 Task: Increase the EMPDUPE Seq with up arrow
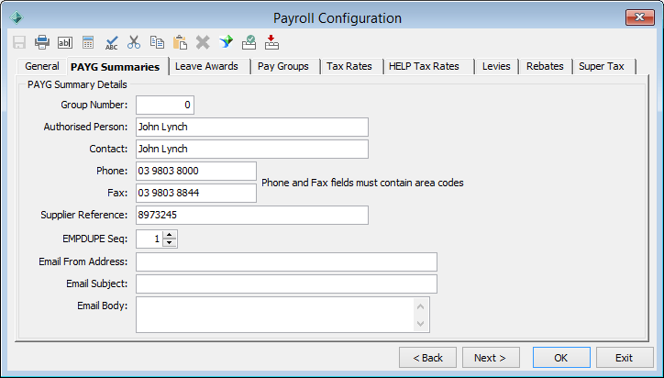(x=170, y=235)
